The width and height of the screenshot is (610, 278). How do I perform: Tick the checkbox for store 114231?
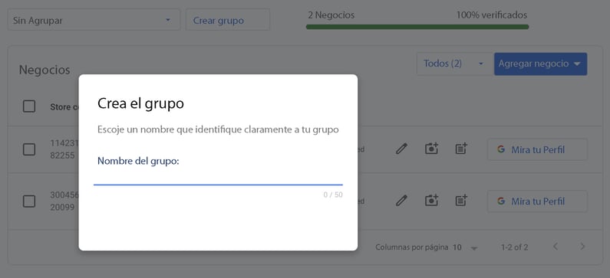29,149
